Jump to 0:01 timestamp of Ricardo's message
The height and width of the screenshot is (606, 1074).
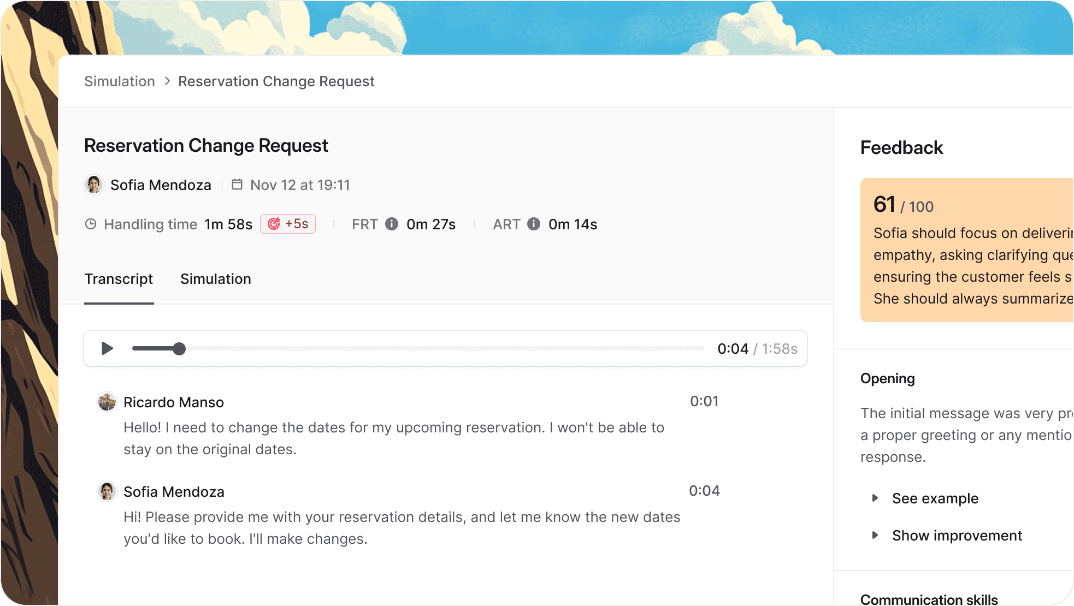click(704, 401)
